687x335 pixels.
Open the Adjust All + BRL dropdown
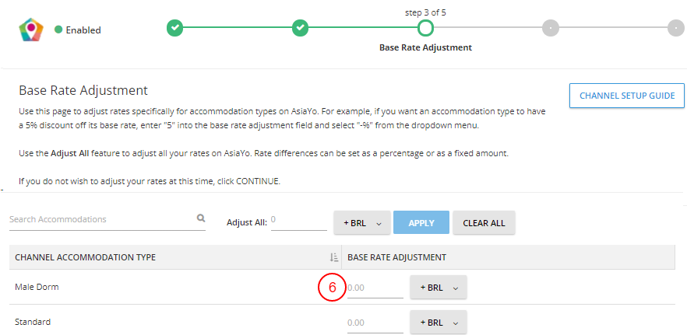click(361, 223)
